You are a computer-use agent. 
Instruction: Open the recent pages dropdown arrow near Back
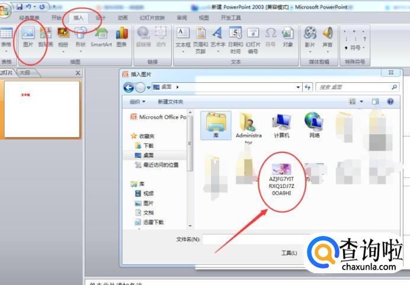coord(149,88)
